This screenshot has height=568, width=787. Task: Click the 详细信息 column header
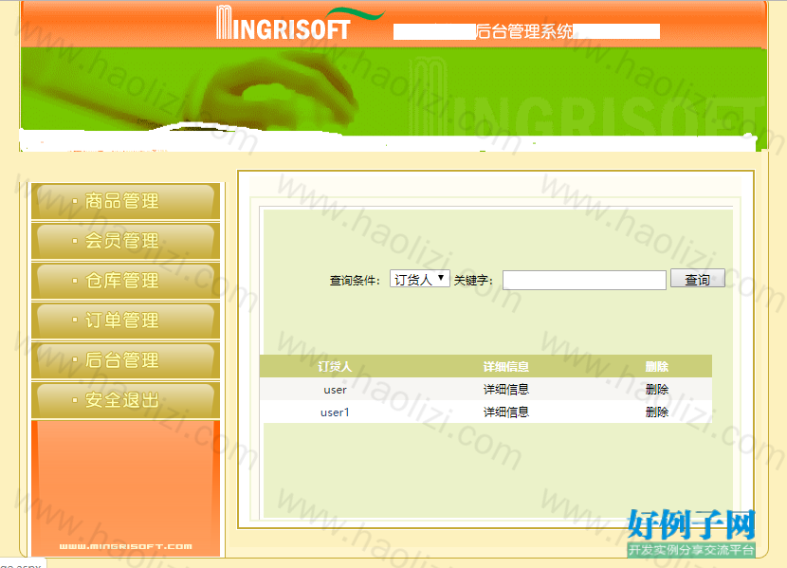(x=506, y=367)
